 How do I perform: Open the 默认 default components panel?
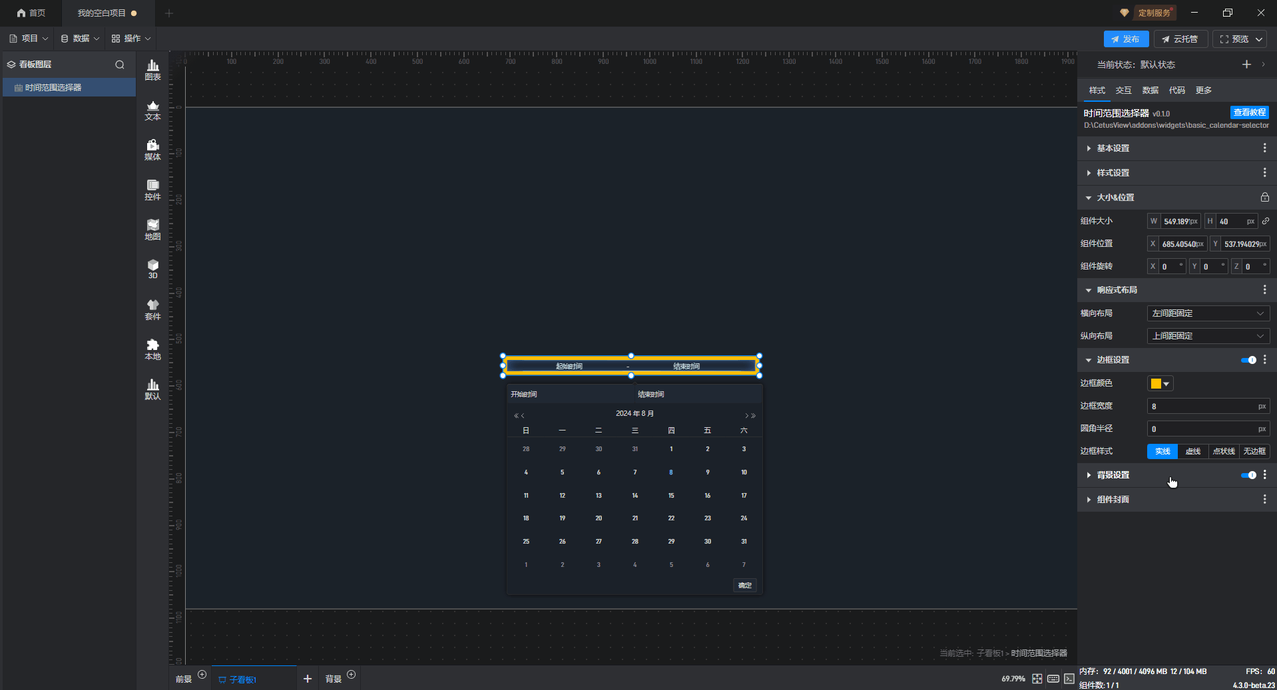pyautogui.click(x=152, y=389)
